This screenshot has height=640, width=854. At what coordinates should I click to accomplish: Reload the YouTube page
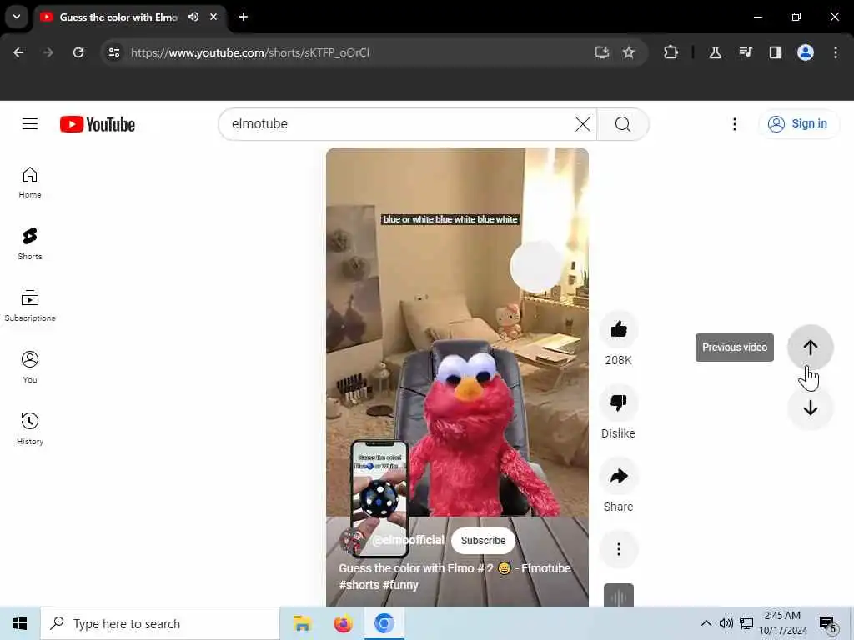click(78, 52)
